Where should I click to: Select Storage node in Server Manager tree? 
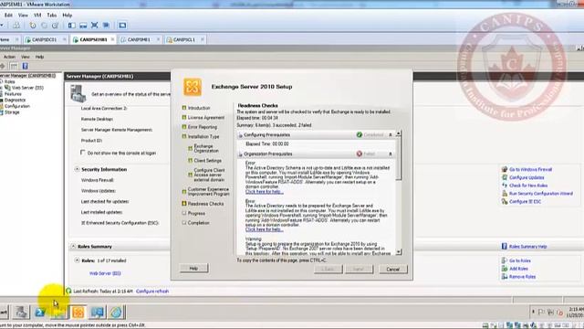(x=12, y=111)
